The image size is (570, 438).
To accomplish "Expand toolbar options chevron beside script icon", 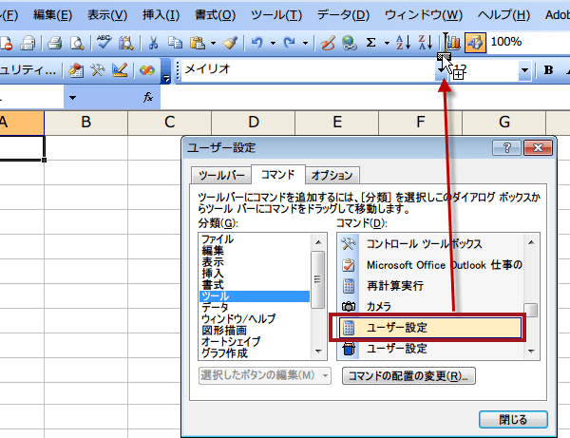I will [165, 70].
